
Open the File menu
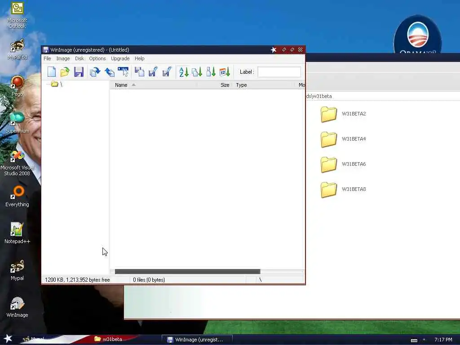coord(47,58)
